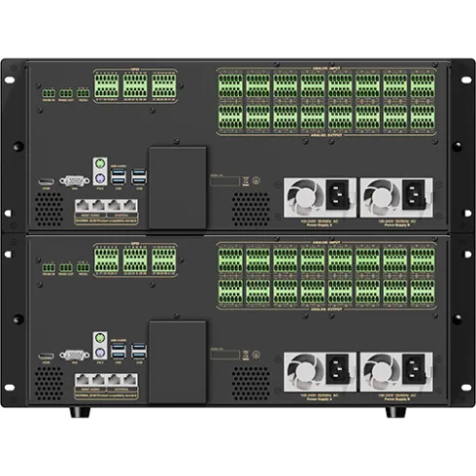Viewport: 476px width, 476px height.
Task: Click Power Supply B inlet on top unit
Action: 414,194
